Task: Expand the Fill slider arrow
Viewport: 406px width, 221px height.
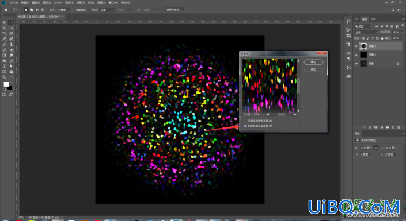Action: click(x=402, y=38)
